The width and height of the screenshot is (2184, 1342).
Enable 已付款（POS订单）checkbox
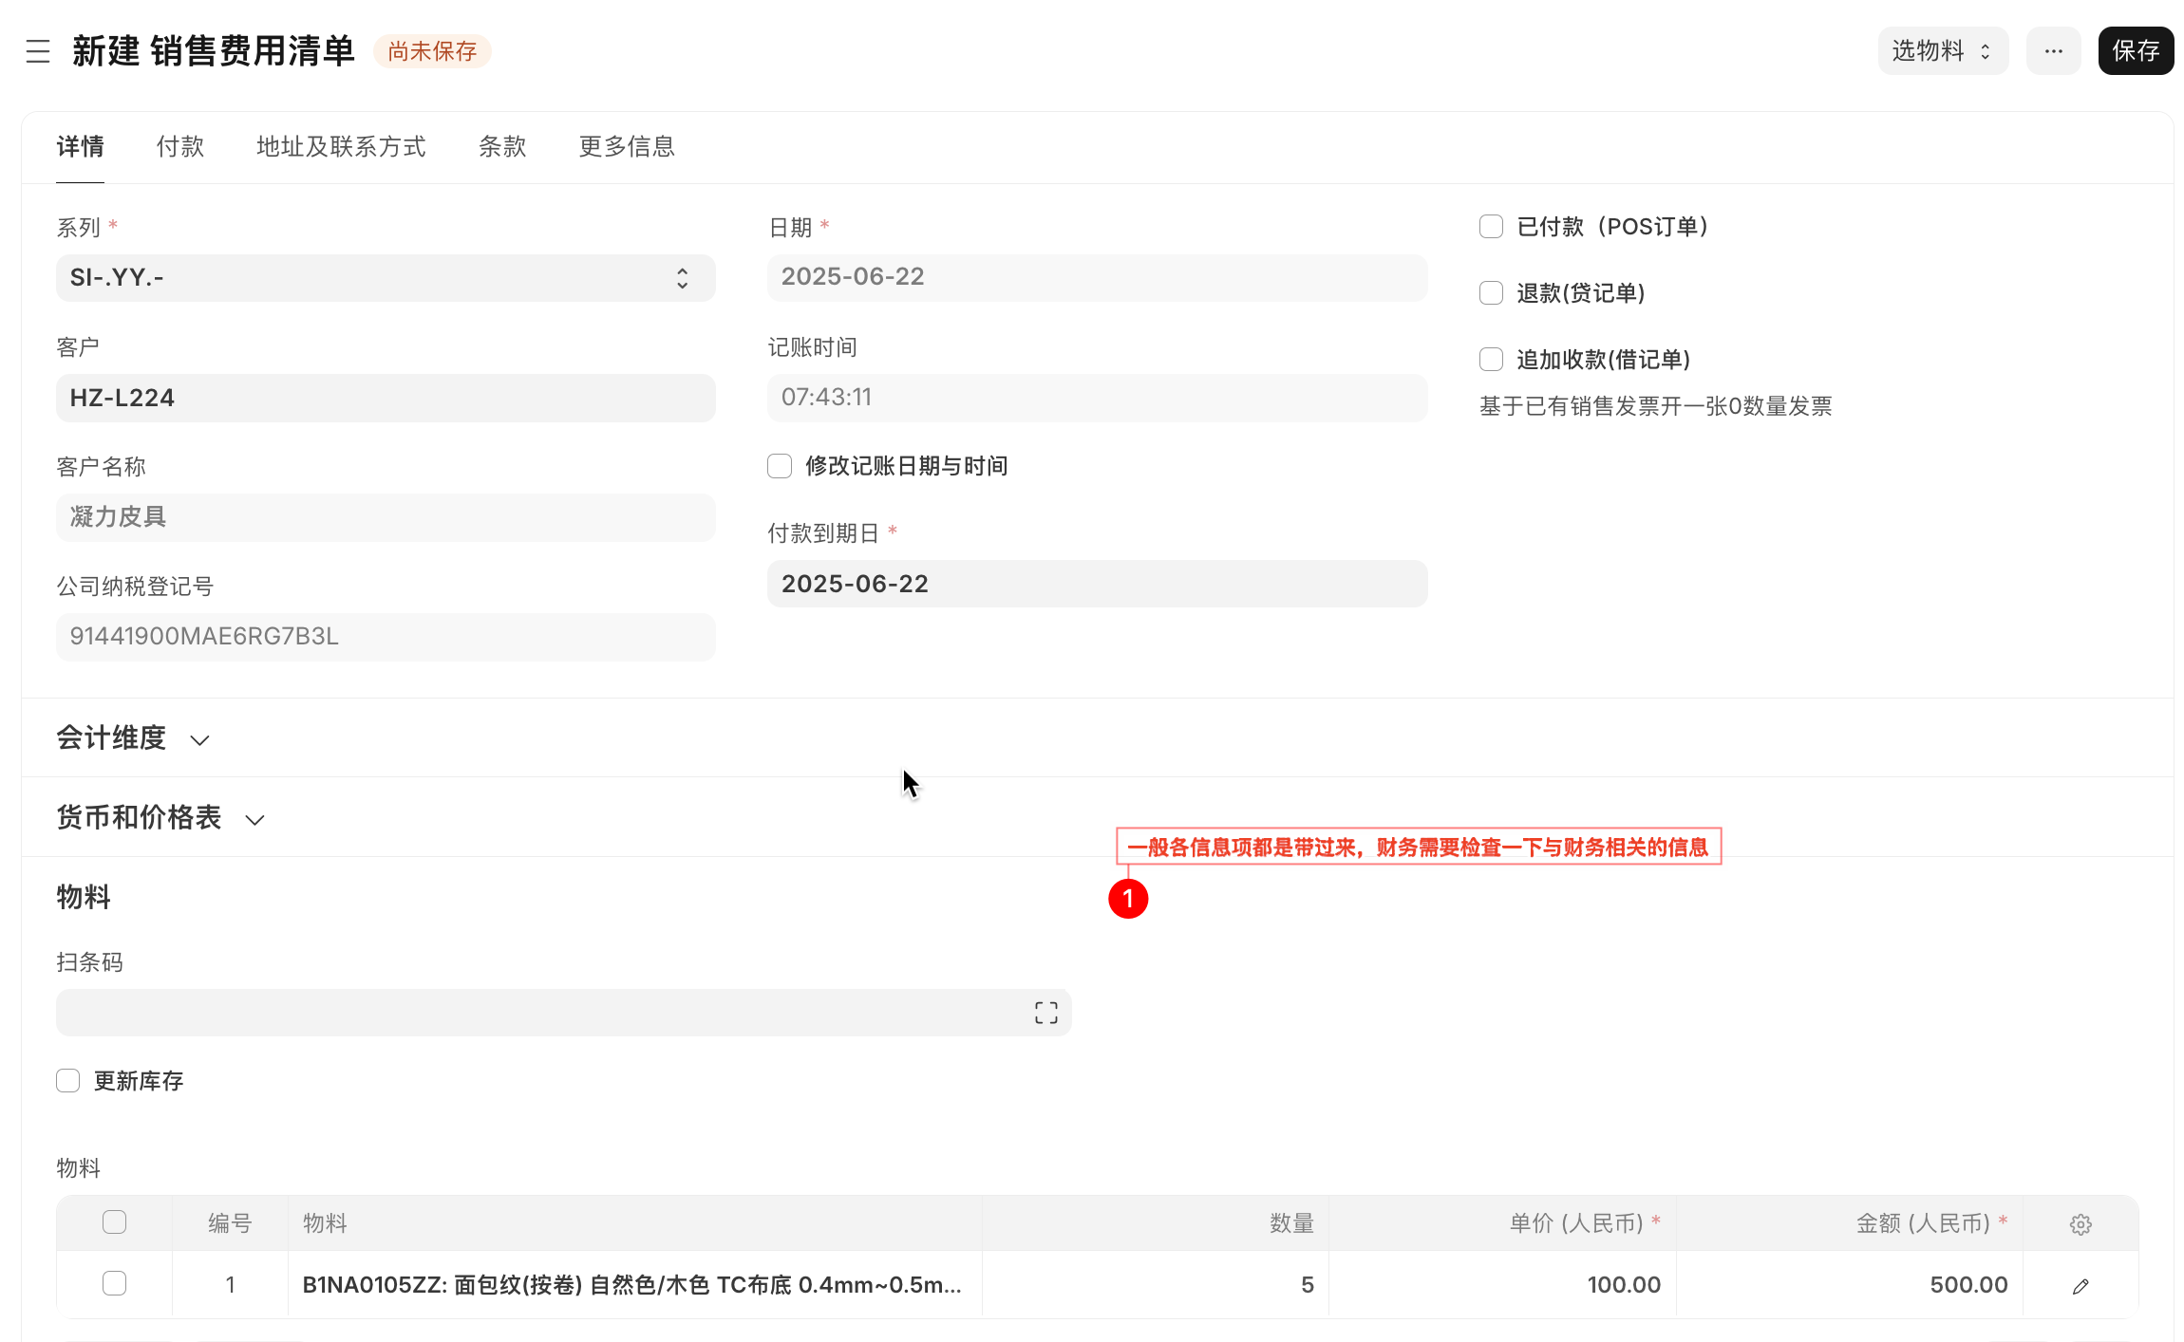tap(1490, 226)
